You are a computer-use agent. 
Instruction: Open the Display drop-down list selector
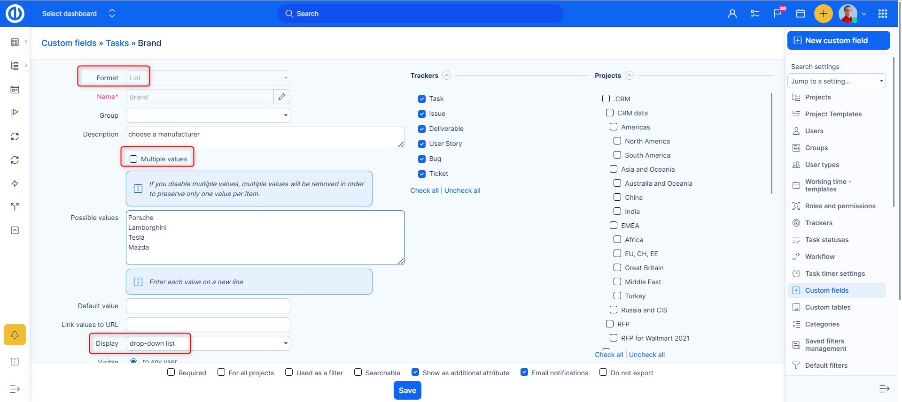pos(208,343)
